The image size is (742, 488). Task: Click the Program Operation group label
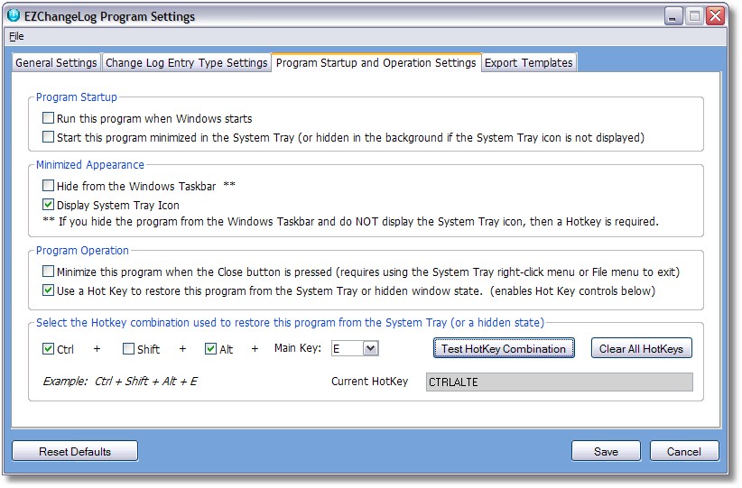(82, 250)
